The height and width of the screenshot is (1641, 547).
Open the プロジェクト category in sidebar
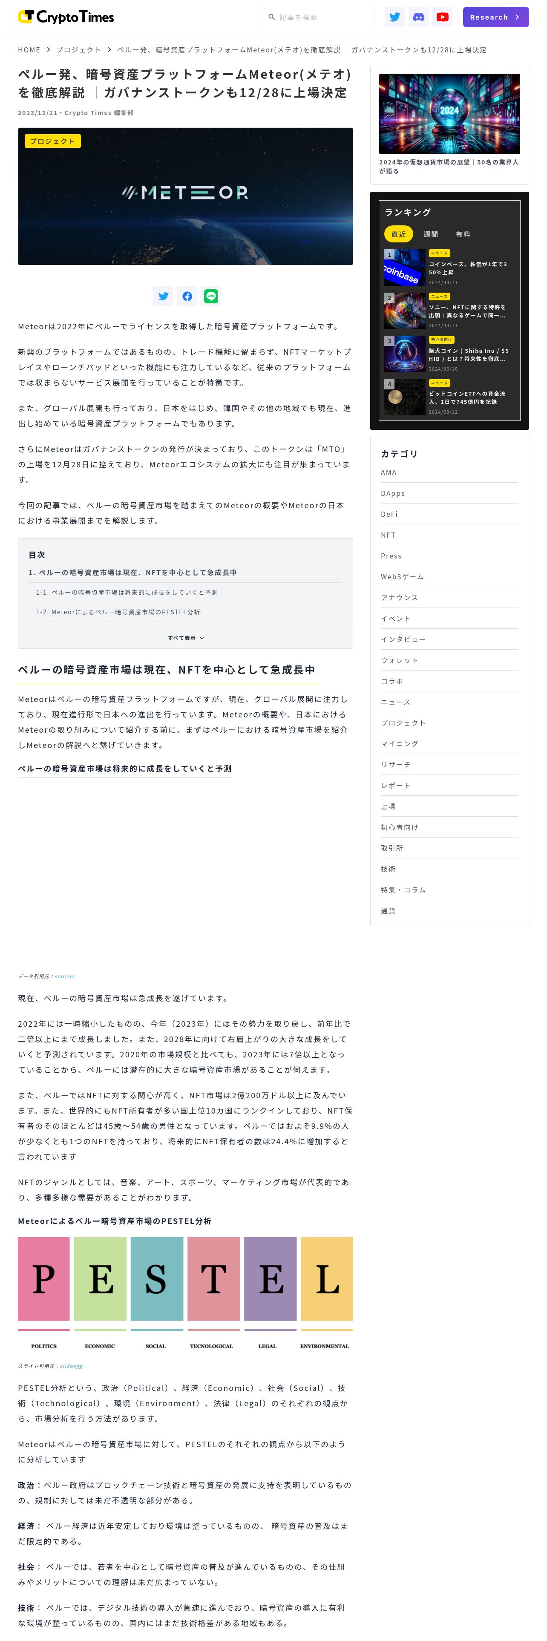pos(449,723)
